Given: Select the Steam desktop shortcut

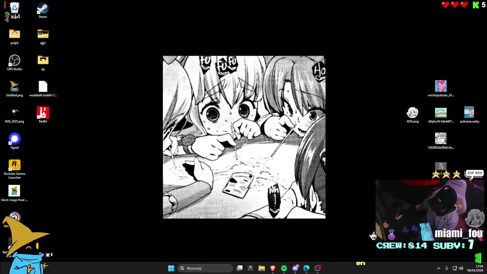Looking at the screenshot, I should coord(43,11).
